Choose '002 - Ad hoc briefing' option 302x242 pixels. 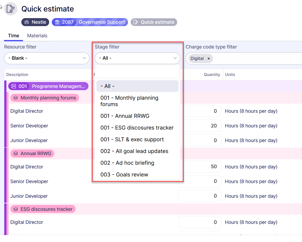click(127, 163)
